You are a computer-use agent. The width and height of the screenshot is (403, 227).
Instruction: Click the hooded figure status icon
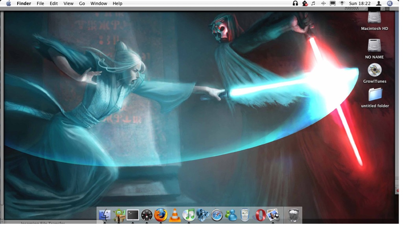click(305, 3)
